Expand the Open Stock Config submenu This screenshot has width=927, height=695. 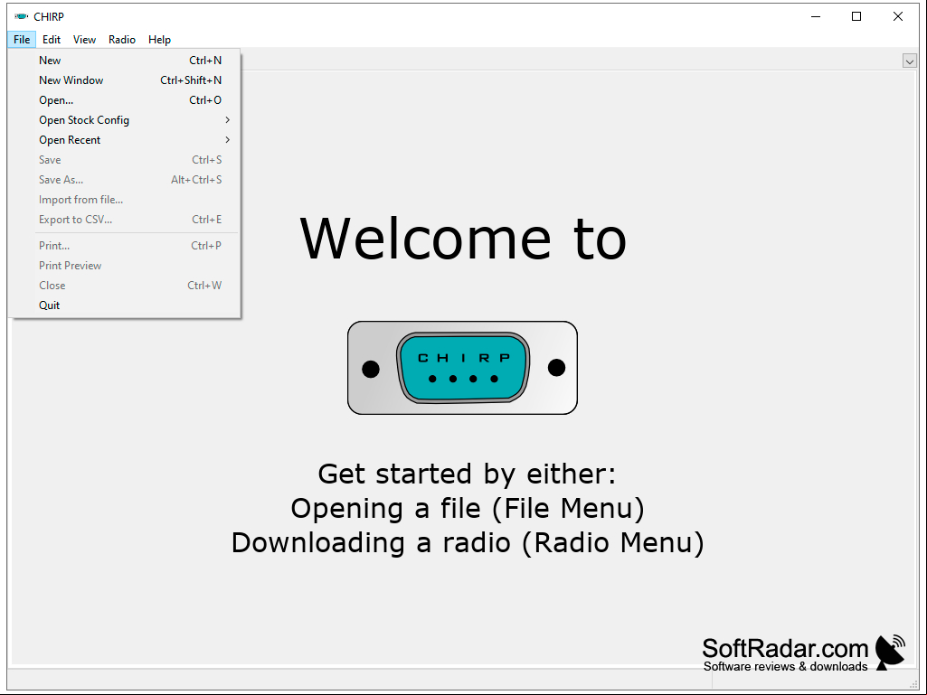[124, 120]
